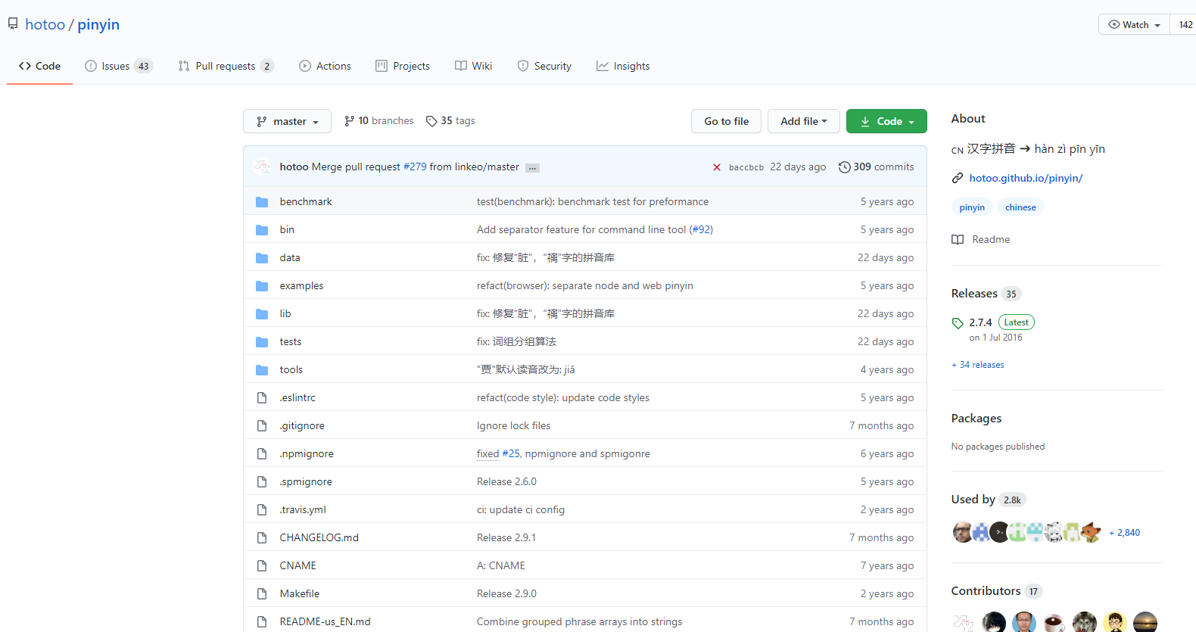Open the master branch dropdown
1196x632 pixels.
pos(287,121)
